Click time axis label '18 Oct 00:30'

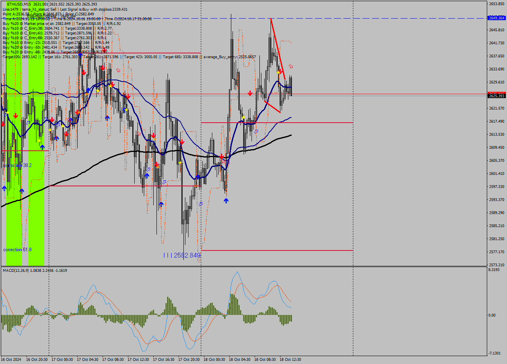click(214, 360)
